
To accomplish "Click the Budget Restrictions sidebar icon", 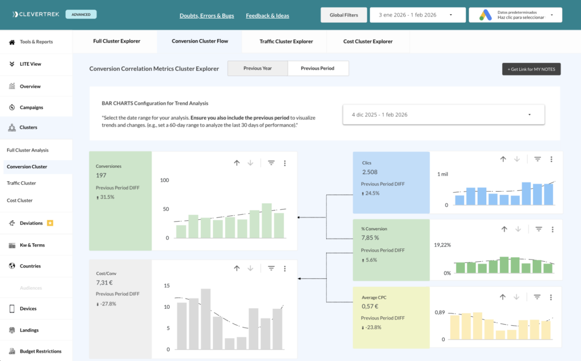I will click(12, 351).
